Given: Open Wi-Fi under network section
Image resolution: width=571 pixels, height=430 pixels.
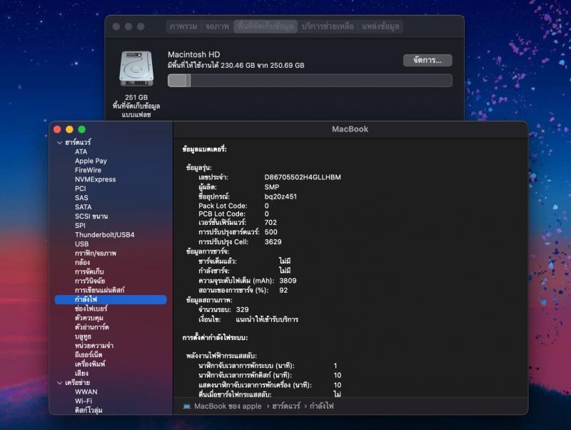Looking at the screenshot, I should coord(84,401).
